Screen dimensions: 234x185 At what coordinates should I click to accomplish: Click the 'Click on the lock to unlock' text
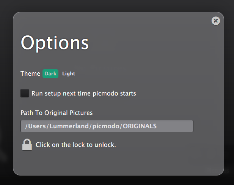pos(75,145)
